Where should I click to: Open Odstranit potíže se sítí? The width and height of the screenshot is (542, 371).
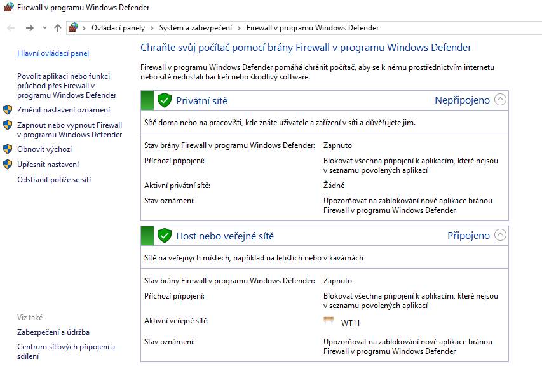click(x=54, y=180)
